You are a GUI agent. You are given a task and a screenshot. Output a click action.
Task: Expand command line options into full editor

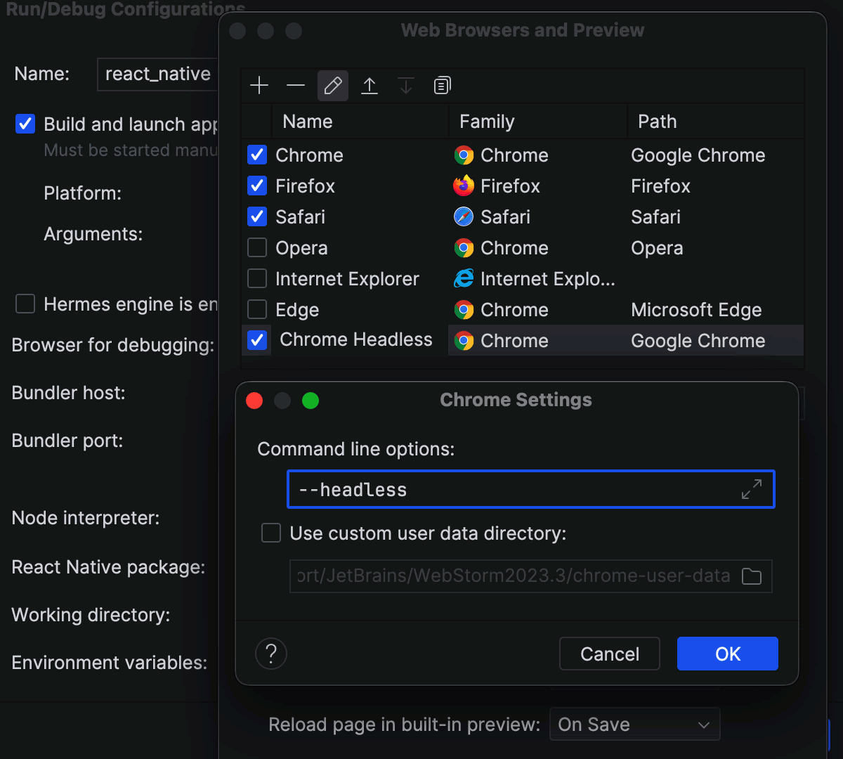tap(753, 489)
